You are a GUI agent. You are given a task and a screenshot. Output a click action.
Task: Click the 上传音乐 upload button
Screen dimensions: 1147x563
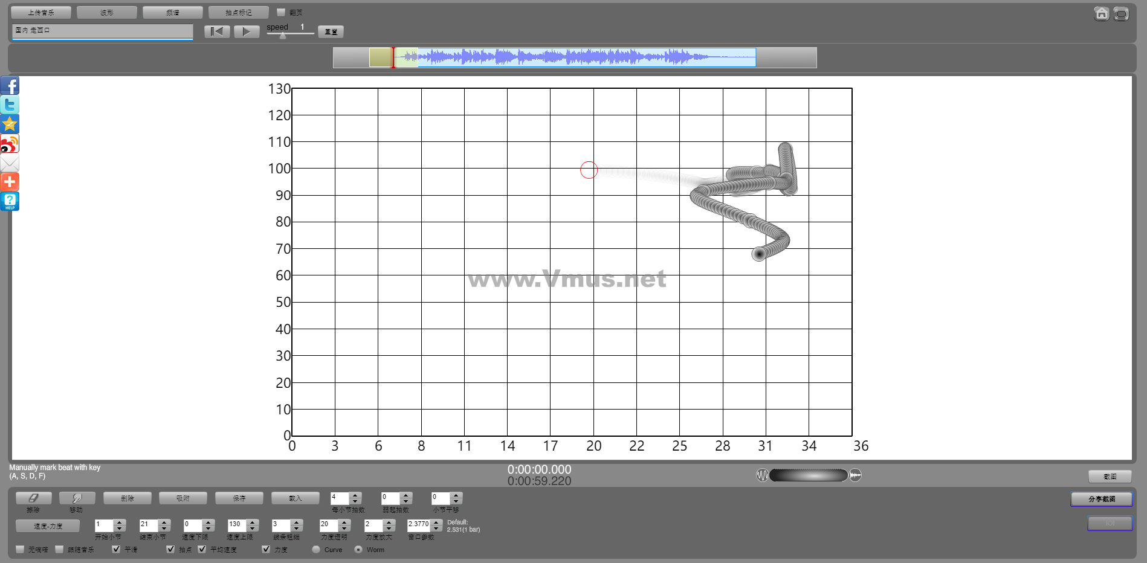tap(41, 13)
